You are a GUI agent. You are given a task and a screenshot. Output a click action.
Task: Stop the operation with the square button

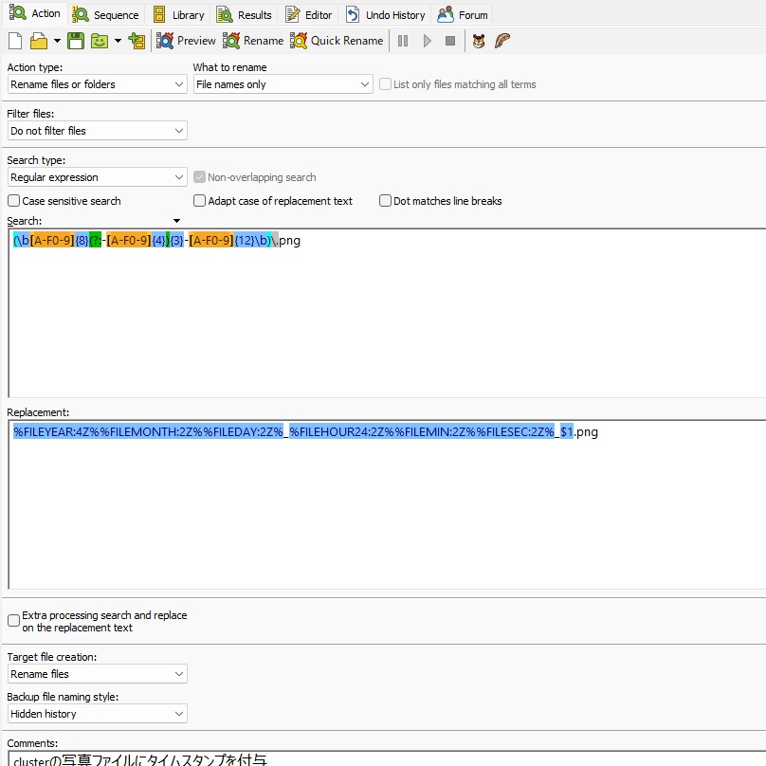pos(450,41)
